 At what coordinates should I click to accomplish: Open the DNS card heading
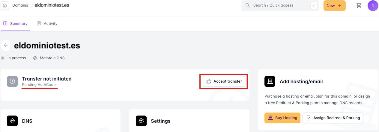click(x=27, y=121)
